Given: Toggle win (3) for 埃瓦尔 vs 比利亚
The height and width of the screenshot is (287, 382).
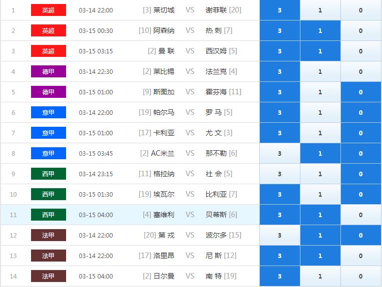Looking at the screenshot, I should tap(280, 194).
